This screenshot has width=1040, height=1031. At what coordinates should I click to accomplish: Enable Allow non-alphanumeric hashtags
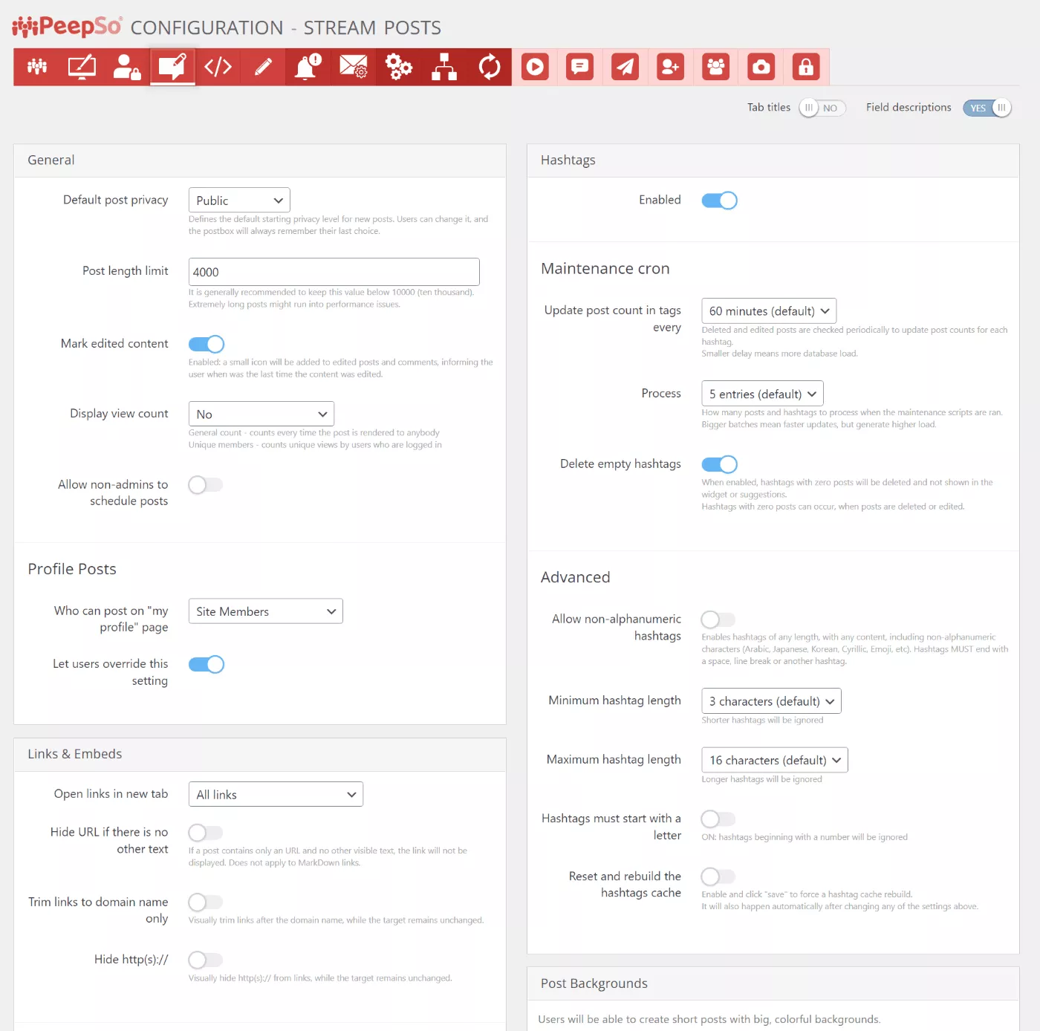(718, 619)
